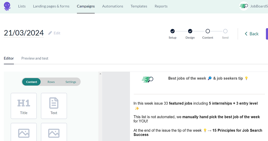Switch sidebar to Settings
This screenshot has height=141, width=268.
point(71,82)
